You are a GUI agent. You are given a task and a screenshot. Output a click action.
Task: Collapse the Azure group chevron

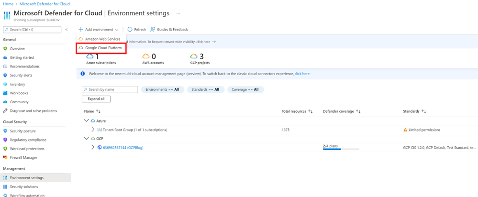click(87, 121)
